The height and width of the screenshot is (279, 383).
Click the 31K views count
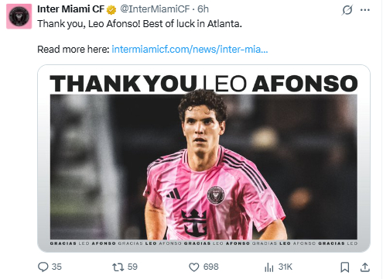[x=285, y=267]
